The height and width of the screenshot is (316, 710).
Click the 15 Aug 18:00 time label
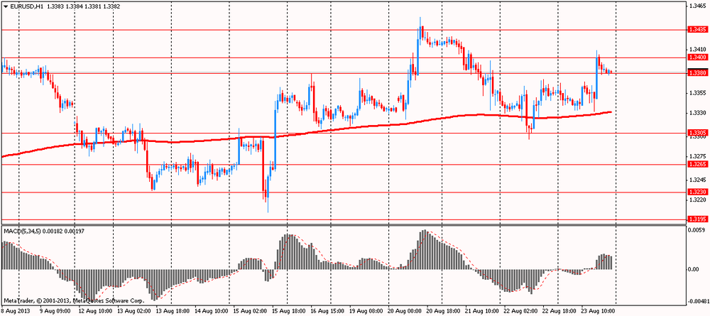pos(288,312)
